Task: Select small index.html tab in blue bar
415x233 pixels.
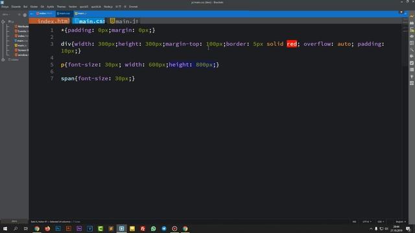Action: tap(45, 14)
